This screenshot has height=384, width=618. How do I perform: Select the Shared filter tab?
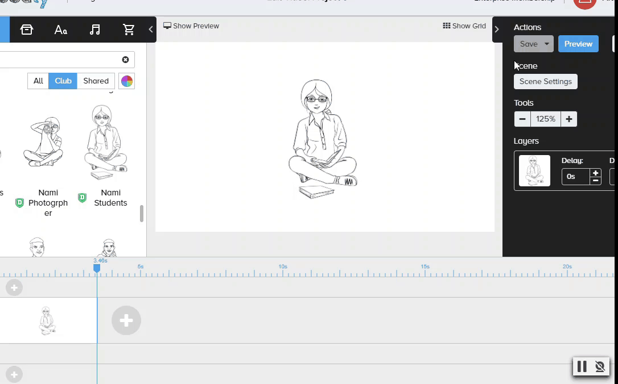click(x=96, y=81)
